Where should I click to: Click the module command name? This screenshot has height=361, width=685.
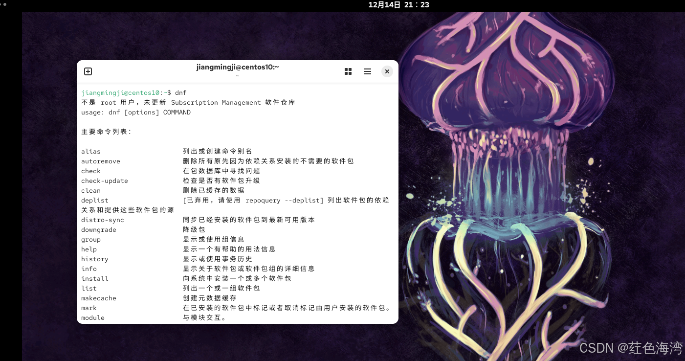click(93, 317)
